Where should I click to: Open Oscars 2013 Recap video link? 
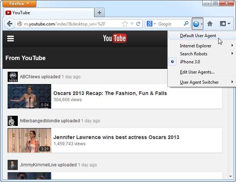pyautogui.click(x=110, y=93)
